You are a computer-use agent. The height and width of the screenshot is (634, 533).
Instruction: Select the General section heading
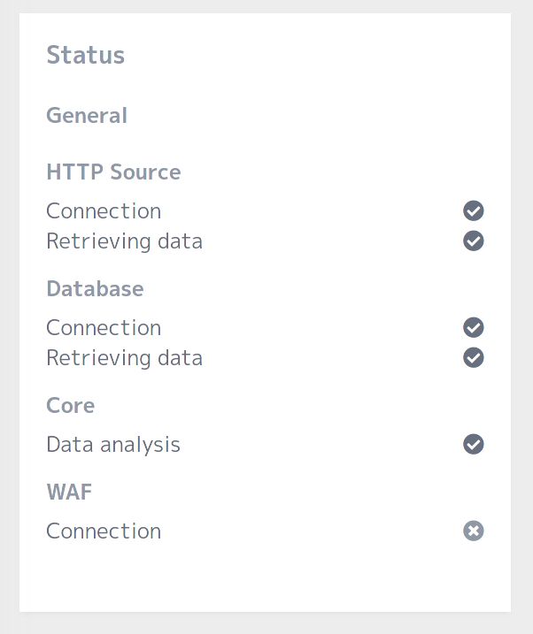tap(87, 115)
